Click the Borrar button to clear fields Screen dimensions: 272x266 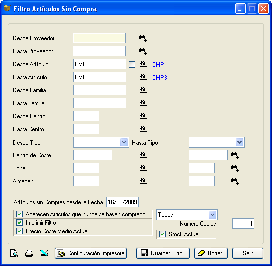coord(211,253)
